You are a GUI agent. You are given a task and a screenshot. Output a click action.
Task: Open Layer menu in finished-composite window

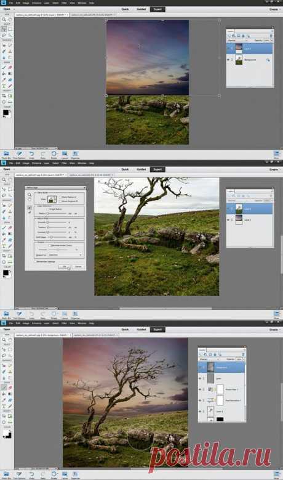coord(47,323)
